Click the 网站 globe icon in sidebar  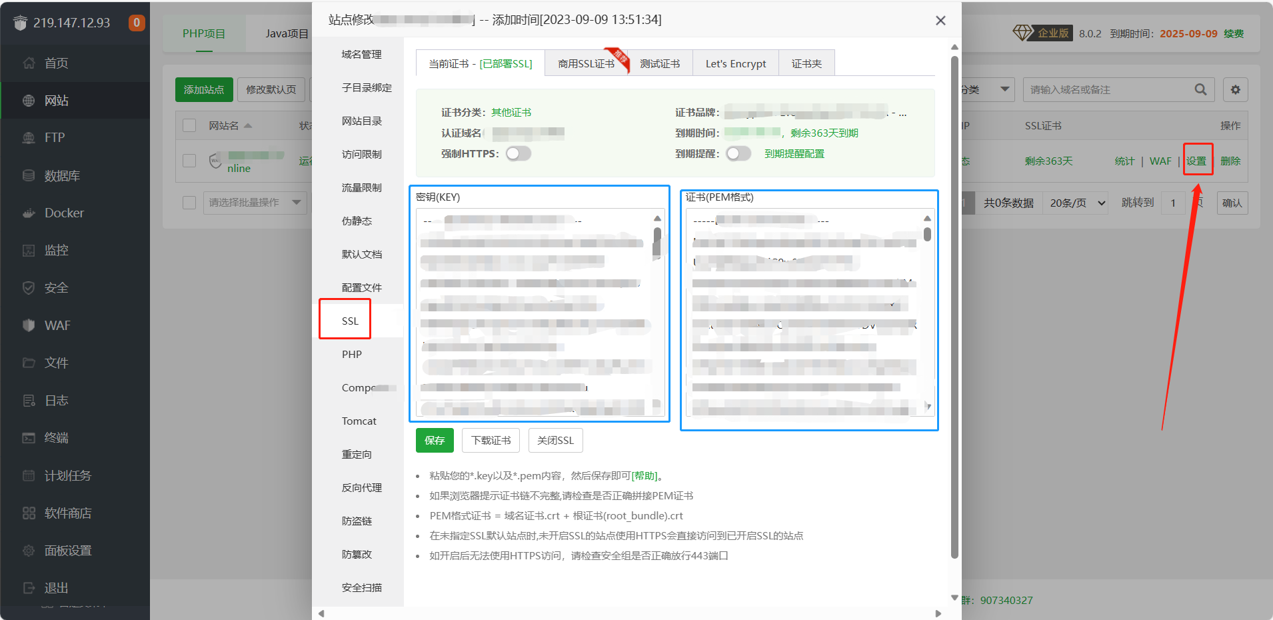29,101
